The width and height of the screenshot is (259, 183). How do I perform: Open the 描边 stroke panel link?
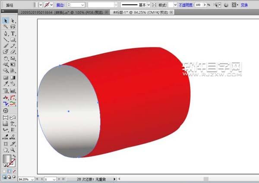tap(60, 5)
